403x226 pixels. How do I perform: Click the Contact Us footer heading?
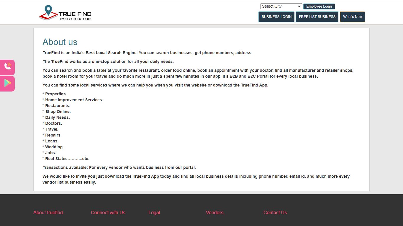pyautogui.click(x=275, y=212)
